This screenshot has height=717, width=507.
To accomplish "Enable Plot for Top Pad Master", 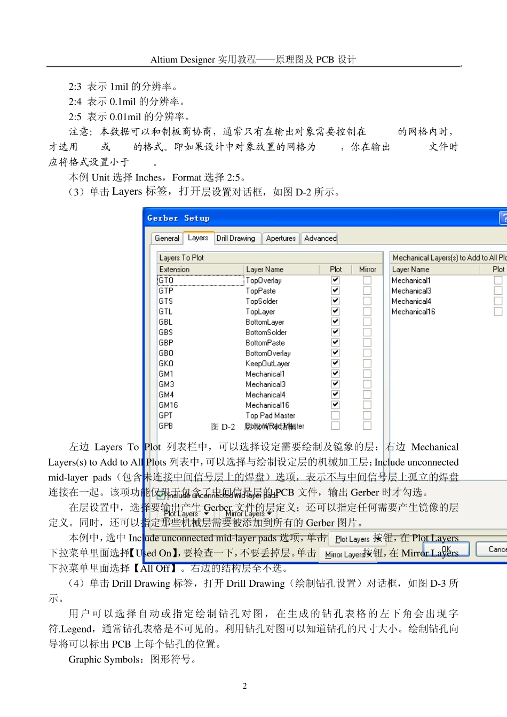I will [x=335, y=415].
